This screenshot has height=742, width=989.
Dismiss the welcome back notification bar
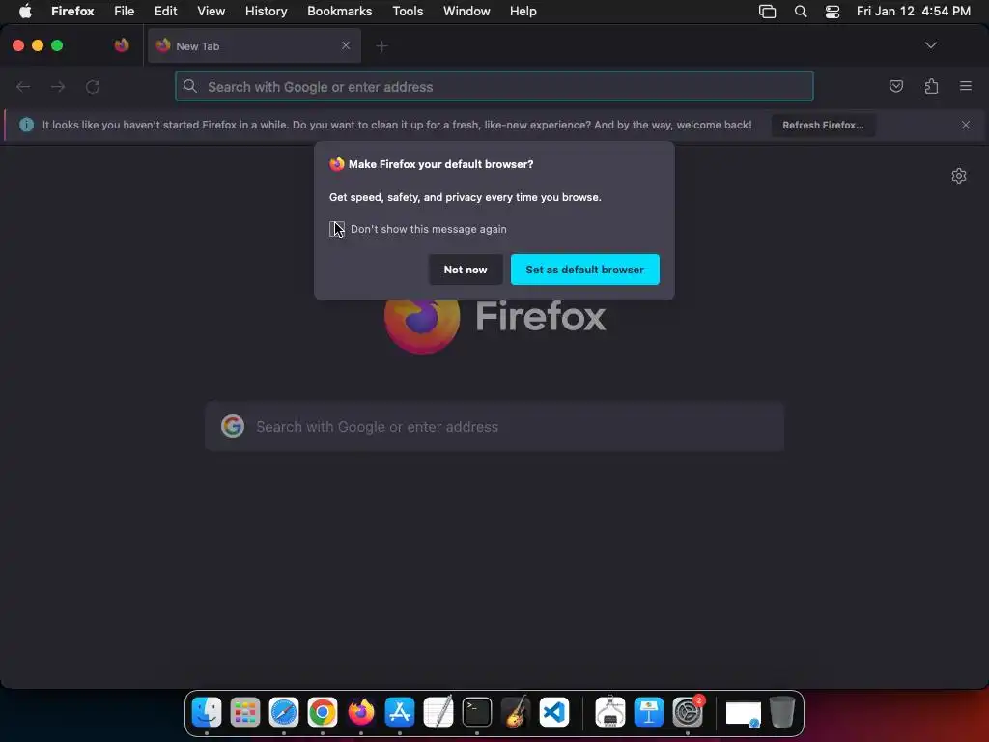966,125
